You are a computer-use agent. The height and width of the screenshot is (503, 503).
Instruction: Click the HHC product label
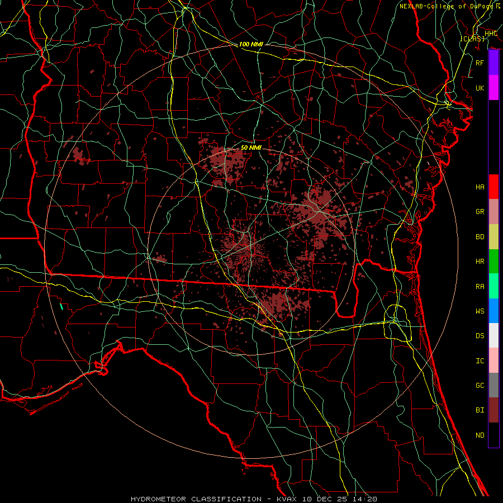click(x=491, y=34)
